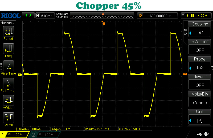
Task: Click the channel 1 ground level marker
Action: click(x=20, y=75)
